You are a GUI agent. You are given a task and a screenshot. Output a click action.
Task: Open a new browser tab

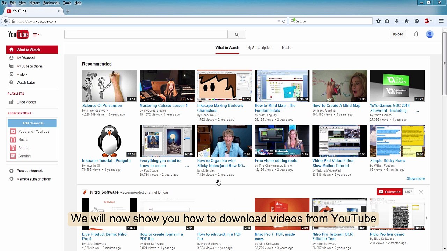click(68, 11)
